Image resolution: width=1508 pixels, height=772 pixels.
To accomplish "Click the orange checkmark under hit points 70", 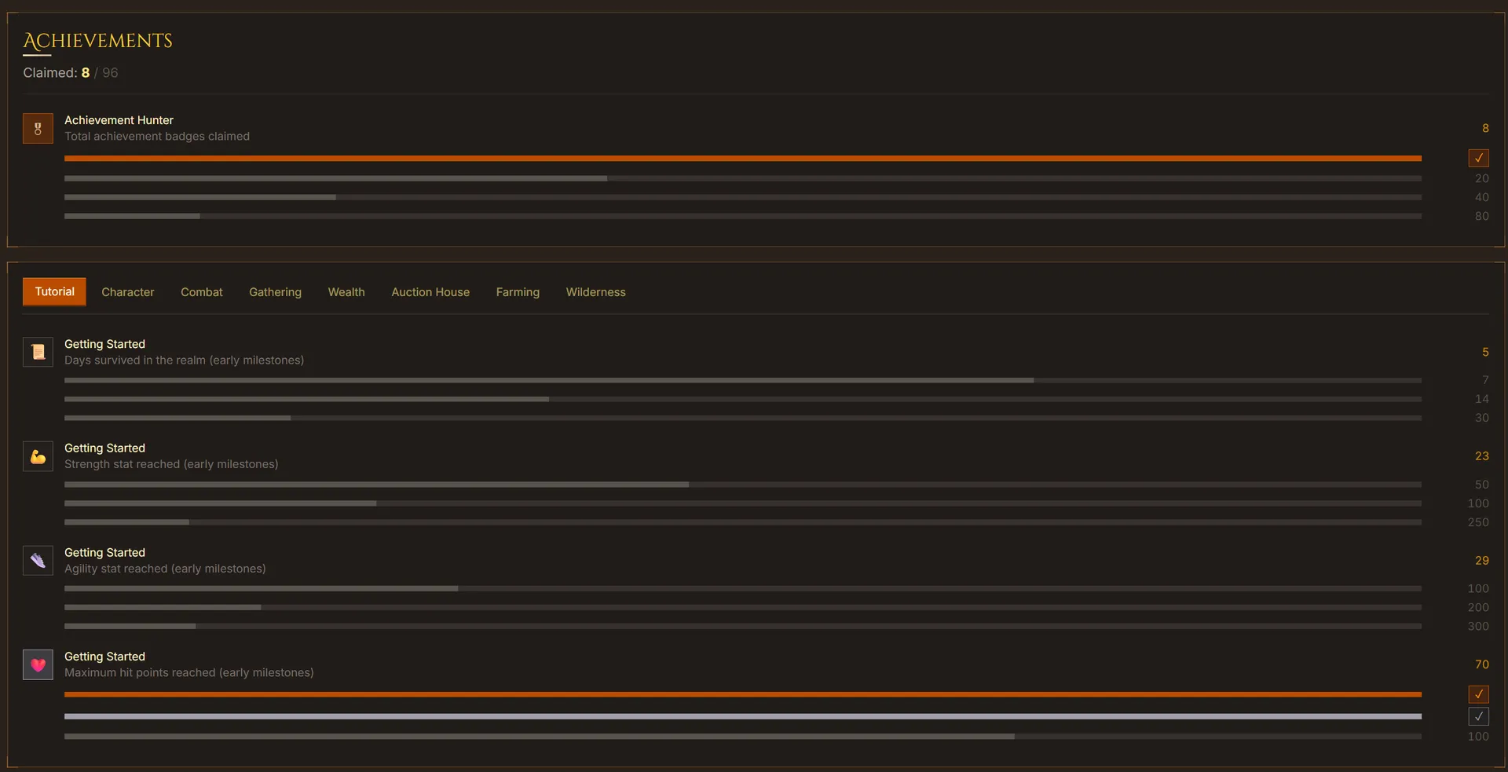I will tap(1479, 694).
